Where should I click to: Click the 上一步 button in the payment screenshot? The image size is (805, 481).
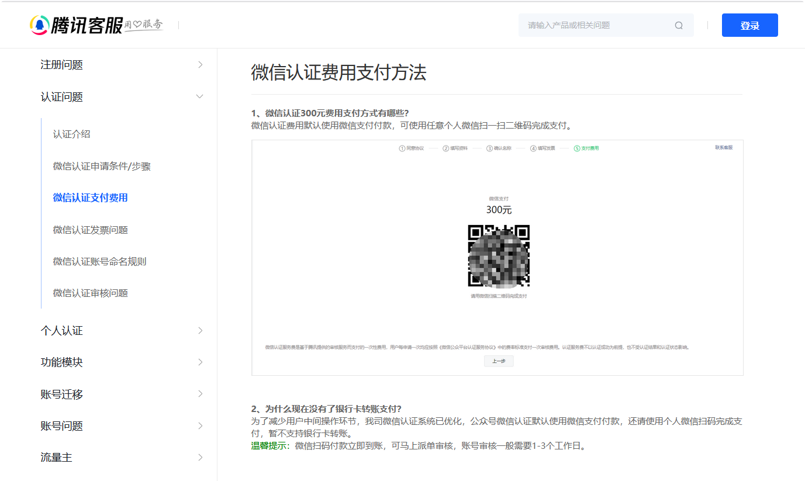click(499, 361)
